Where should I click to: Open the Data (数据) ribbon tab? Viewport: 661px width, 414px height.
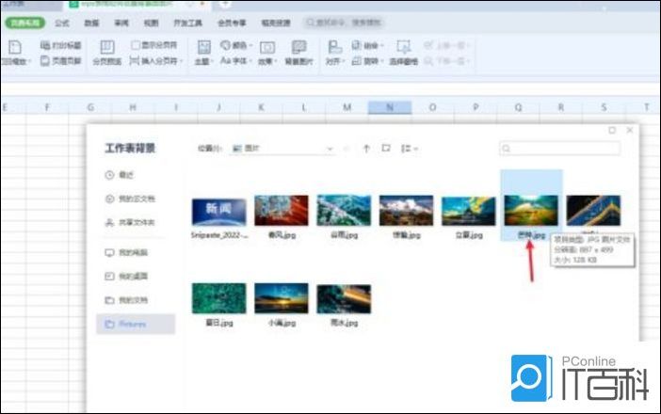[x=91, y=23]
